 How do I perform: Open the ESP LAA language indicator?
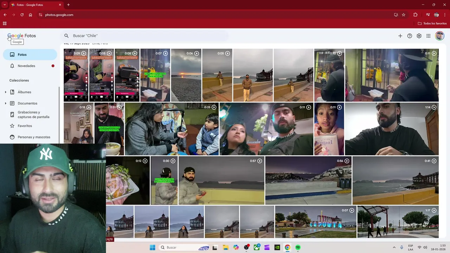tap(411, 247)
